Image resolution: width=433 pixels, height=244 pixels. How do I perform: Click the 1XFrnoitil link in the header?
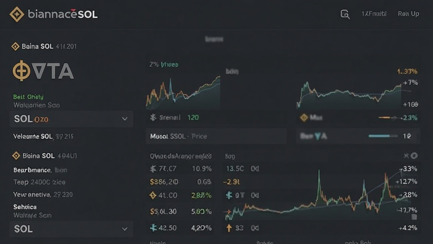click(x=374, y=14)
